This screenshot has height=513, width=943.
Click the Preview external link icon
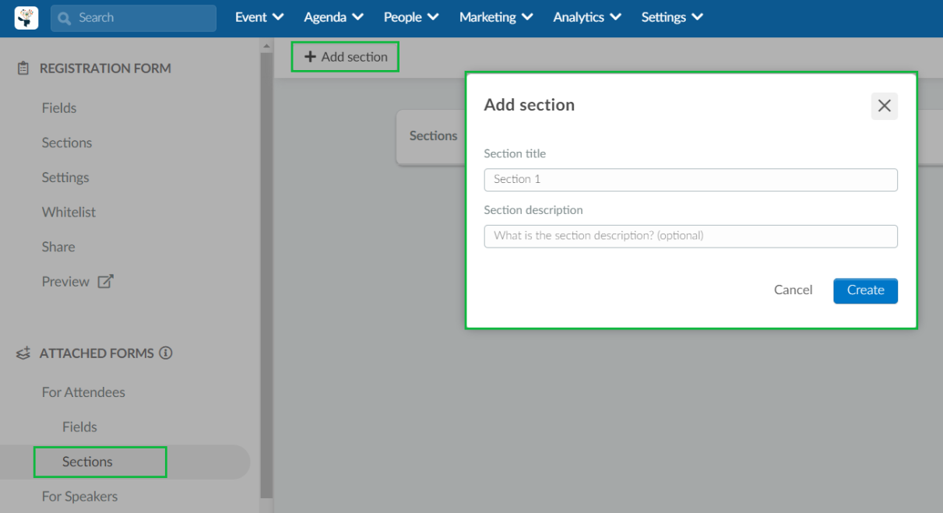(x=105, y=282)
